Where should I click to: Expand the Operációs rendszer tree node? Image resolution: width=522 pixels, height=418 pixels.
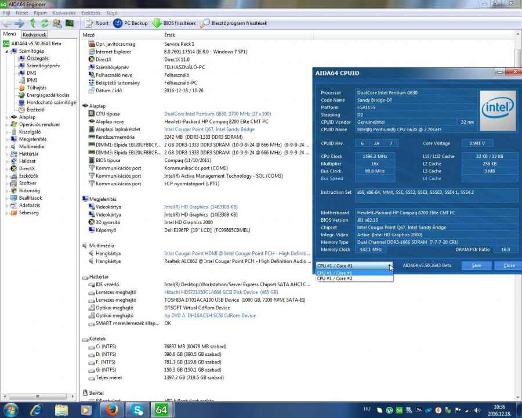[x=6, y=125]
